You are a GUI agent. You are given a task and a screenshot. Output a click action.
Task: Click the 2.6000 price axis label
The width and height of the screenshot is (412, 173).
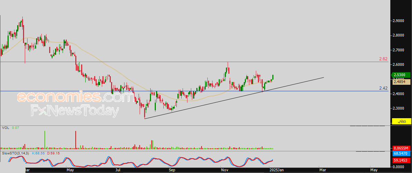[398, 64]
